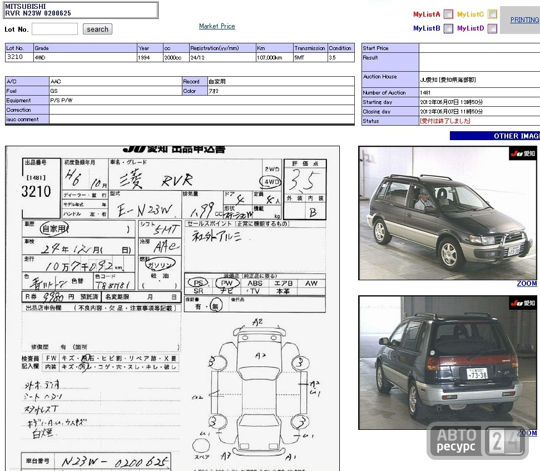The image size is (540, 471).
Task: Select lot number 3210 cell
Action: pyautogui.click(x=19, y=57)
